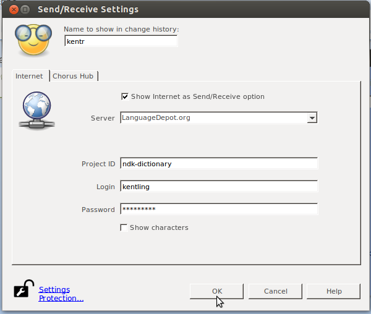Switch to the Chorus Hub tab
This screenshot has height=314, width=371.
[x=73, y=76]
